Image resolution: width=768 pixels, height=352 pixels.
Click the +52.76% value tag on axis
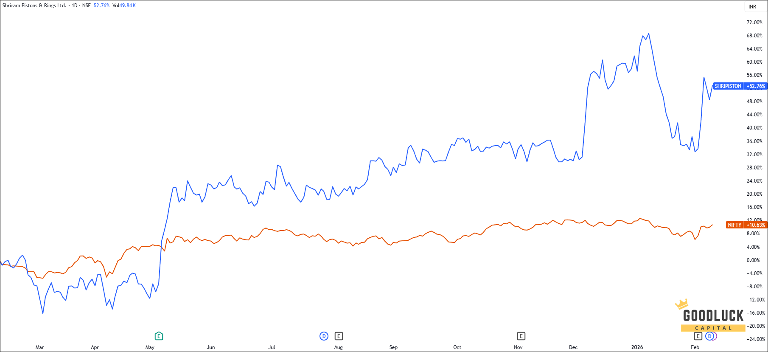[756, 86]
